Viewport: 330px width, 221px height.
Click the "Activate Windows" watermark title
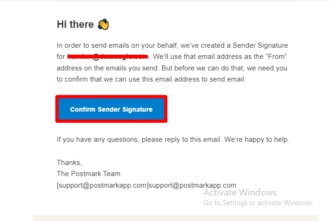[x=240, y=192]
